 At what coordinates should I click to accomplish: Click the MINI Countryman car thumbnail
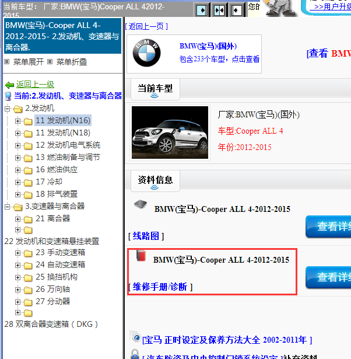pos(170,133)
